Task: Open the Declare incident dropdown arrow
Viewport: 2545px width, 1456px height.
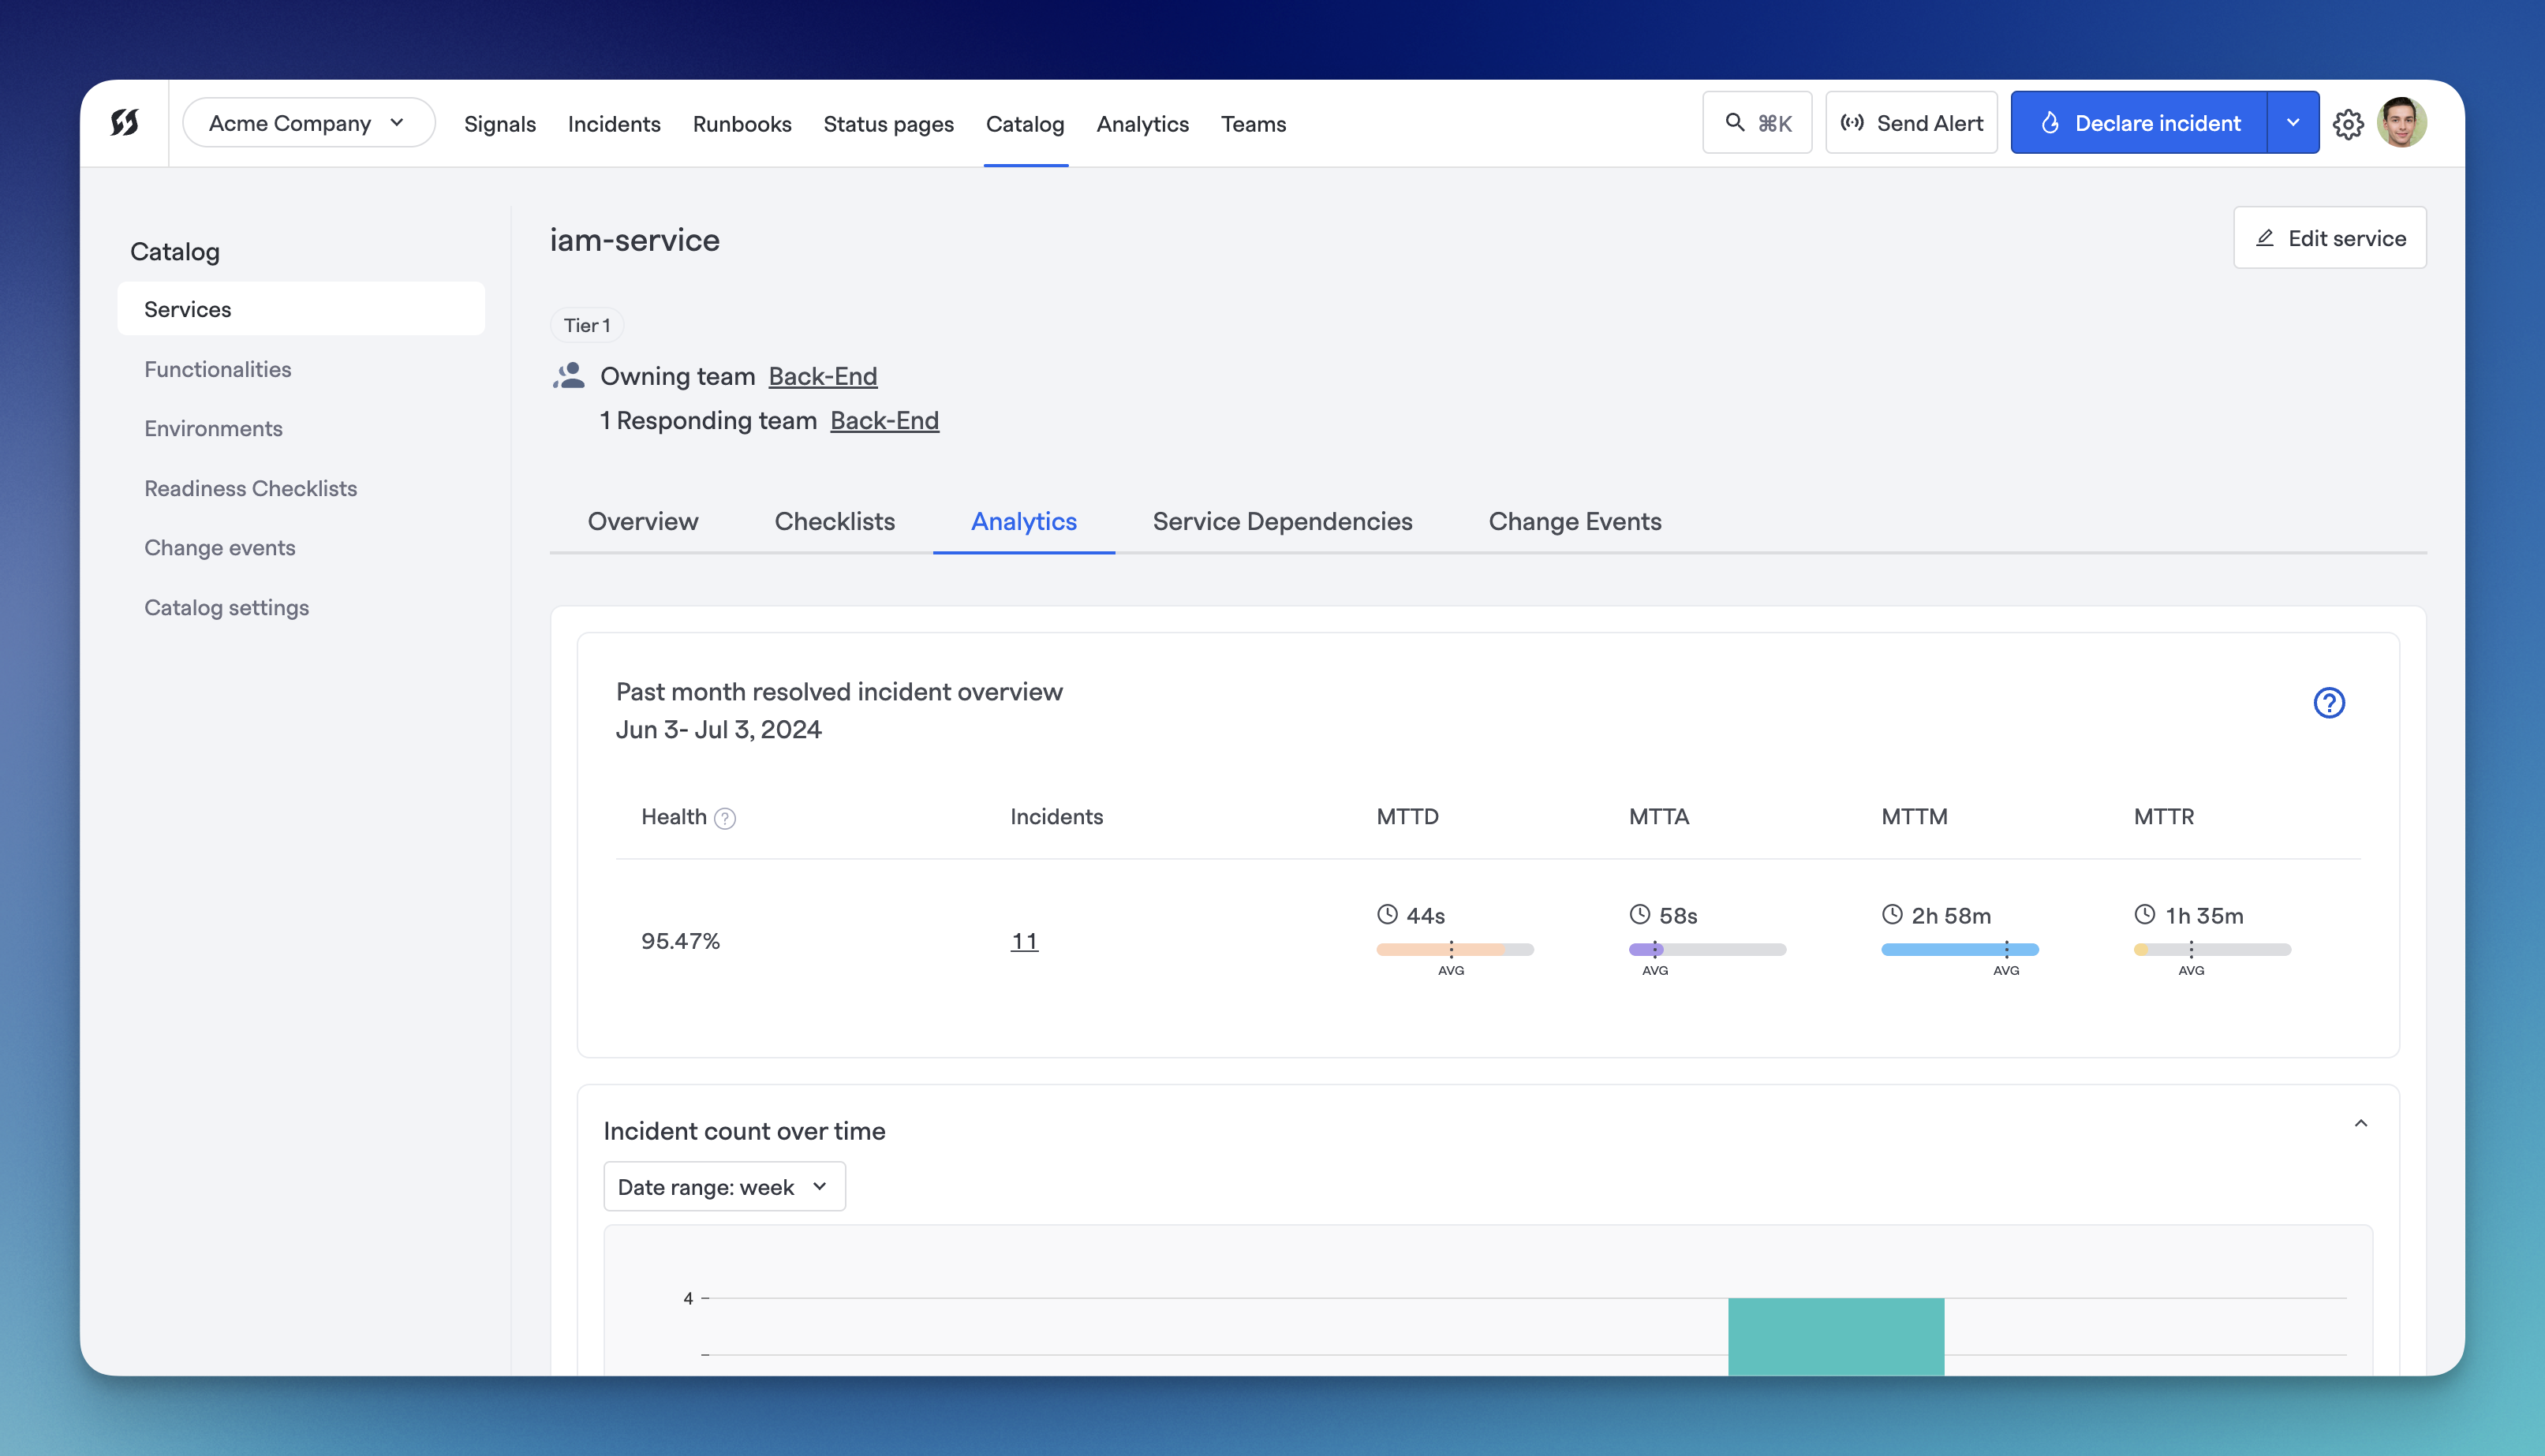Action: [x=2293, y=123]
